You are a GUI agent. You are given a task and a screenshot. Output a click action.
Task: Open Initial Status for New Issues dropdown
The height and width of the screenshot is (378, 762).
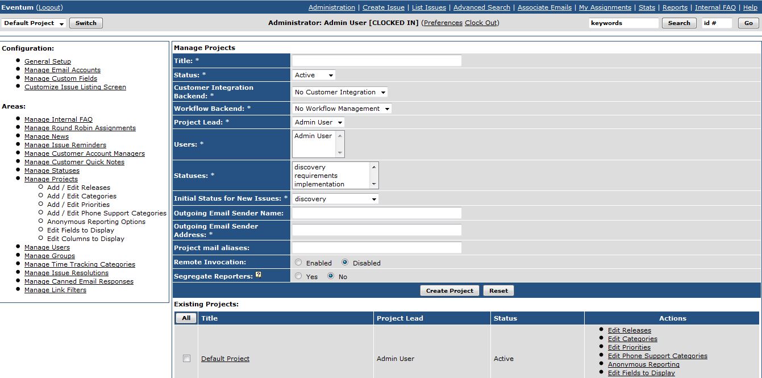coord(335,199)
